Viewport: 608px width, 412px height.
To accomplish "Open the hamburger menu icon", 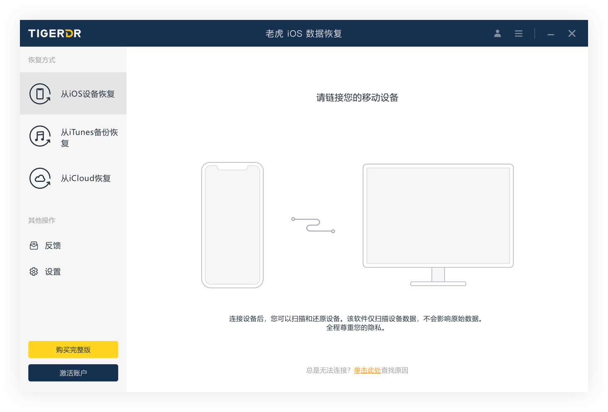I will click(x=518, y=34).
